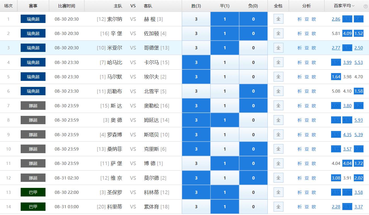The image size is (369, 215).
Task: Click away team 莫尔德
Action: tap(151, 178)
